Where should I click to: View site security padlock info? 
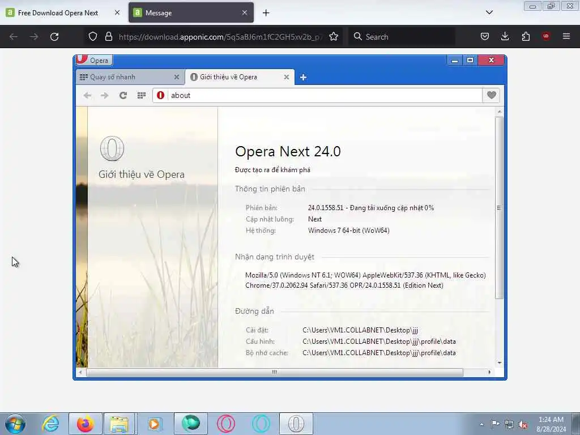pyautogui.click(x=108, y=37)
